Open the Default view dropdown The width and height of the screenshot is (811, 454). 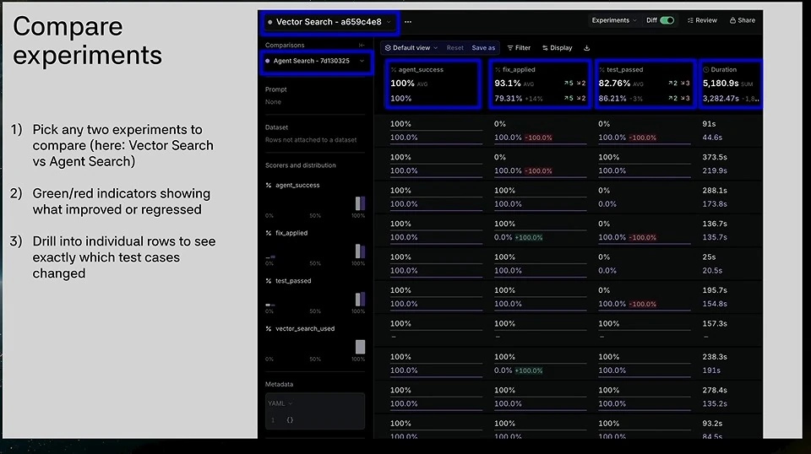(x=411, y=47)
